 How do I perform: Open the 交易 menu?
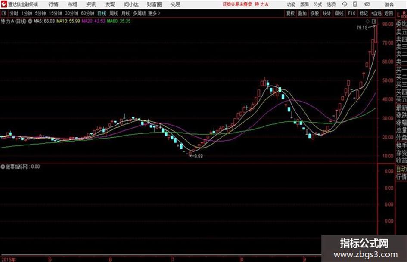[x=175, y=4]
